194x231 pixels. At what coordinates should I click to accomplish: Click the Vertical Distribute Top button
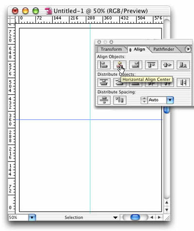[x=104, y=83]
